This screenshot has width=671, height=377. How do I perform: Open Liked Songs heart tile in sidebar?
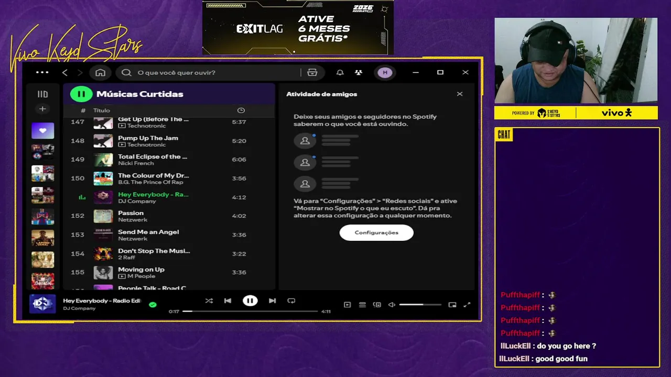coord(42,130)
